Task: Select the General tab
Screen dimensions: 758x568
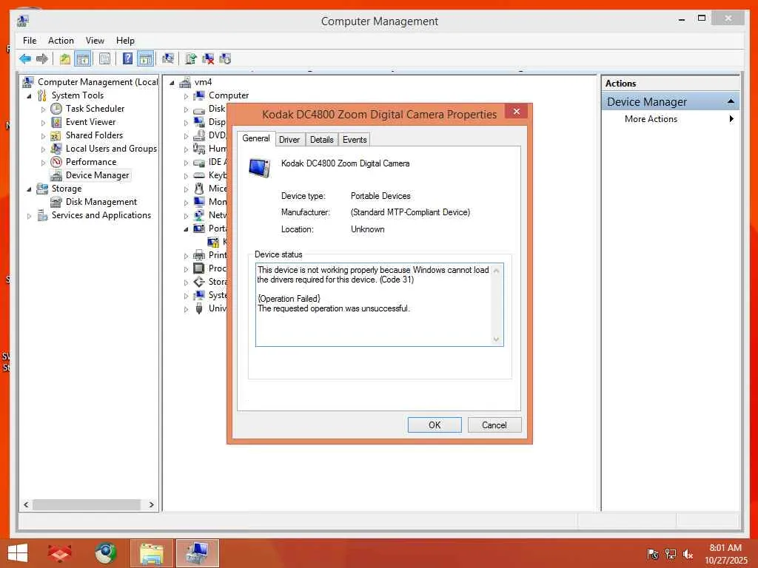Action: point(255,138)
